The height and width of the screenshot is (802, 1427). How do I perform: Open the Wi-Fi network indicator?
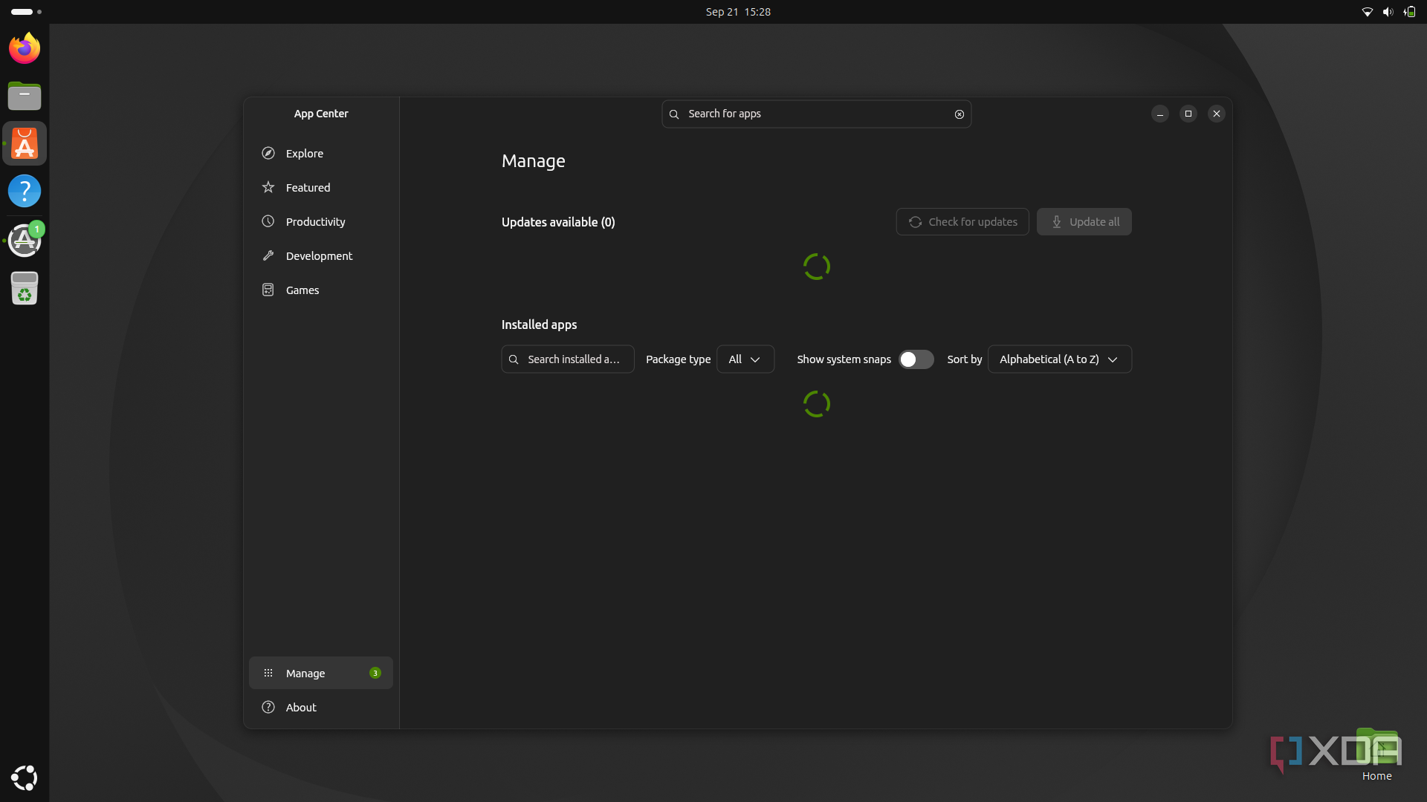[1367, 12]
